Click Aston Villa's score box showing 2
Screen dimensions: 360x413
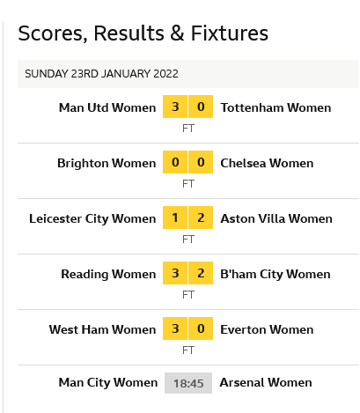(x=201, y=218)
